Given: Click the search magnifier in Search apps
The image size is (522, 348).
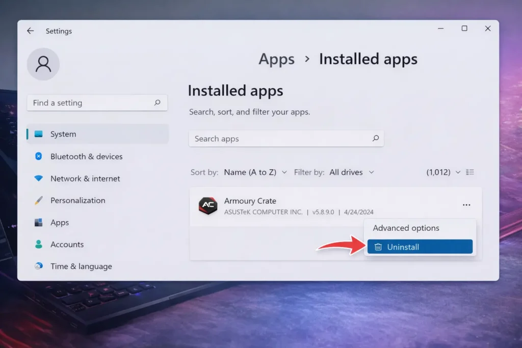Looking at the screenshot, I should point(376,138).
